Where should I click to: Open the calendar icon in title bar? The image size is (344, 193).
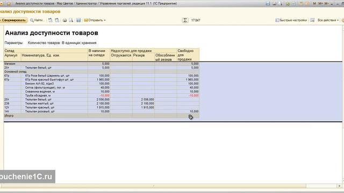tap(301, 4)
